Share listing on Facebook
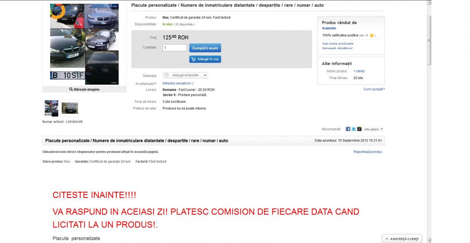 tap(348, 129)
